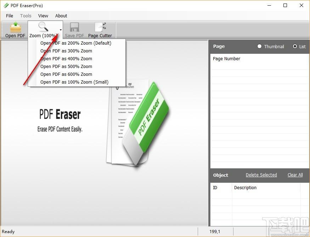The image size is (310, 237).
Task: Click the Description column header
Action: (245, 188)
